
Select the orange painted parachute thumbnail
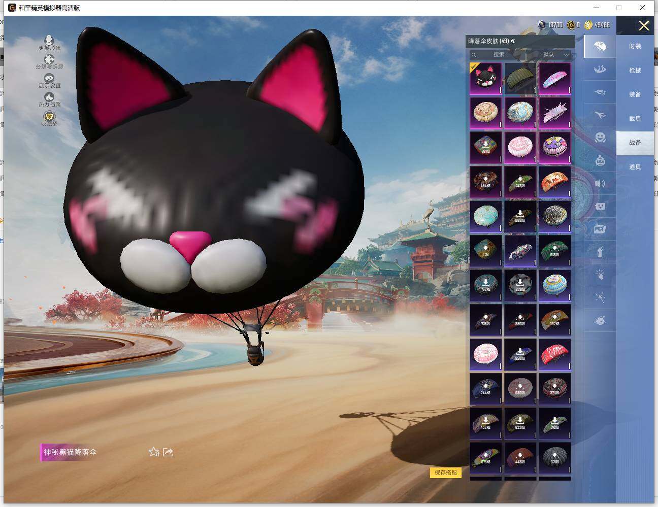pos(555,182)
